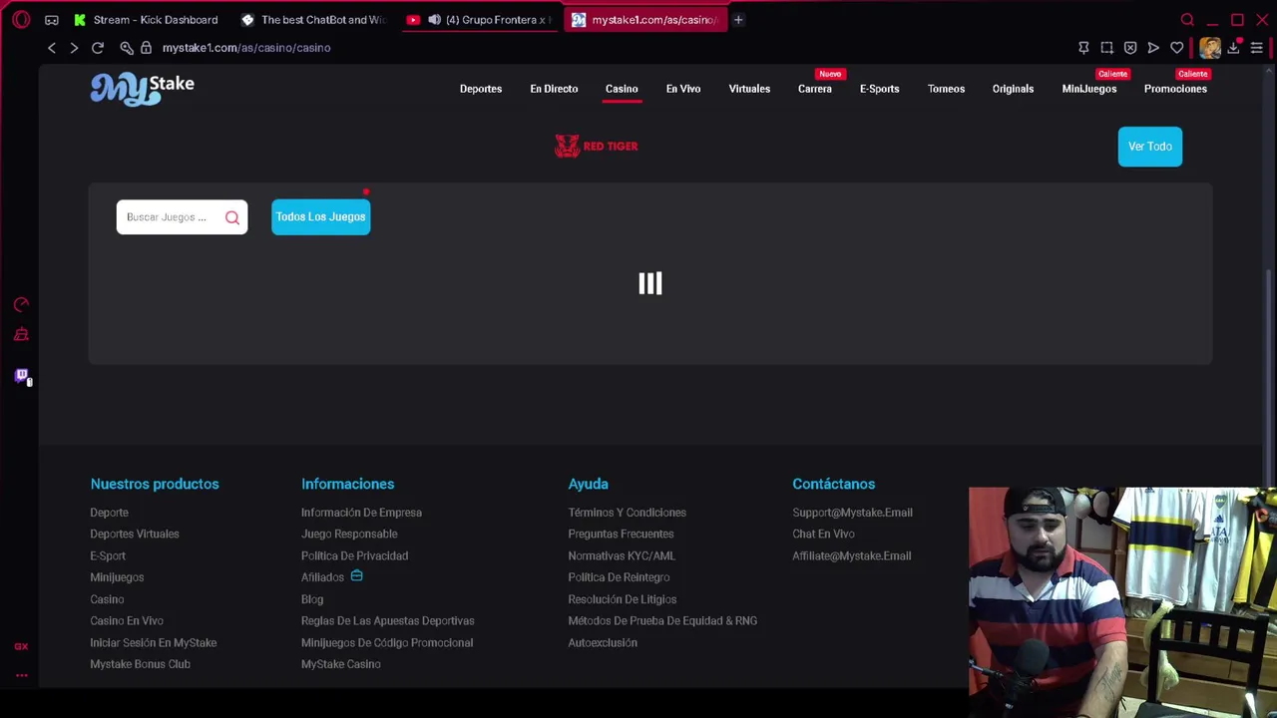Screen dimensions: 1277x718
Task: Select the mystake1.com casino tab
Action: pyautogui.click(x=646, y=20)
